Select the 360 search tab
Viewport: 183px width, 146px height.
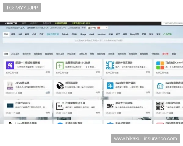tap(20, 34)
